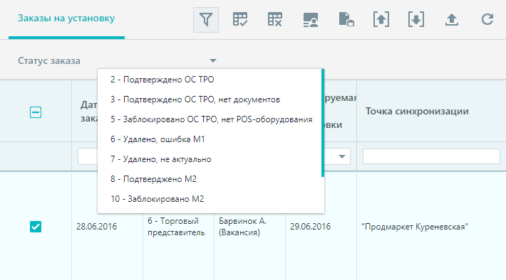Click the Статус заказа filter field
Image resolution: width=506 pixels, height=280 pixels.
coord(117,60)
